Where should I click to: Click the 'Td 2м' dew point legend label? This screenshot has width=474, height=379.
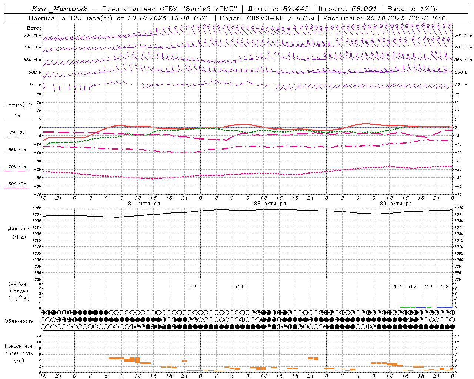17,133
